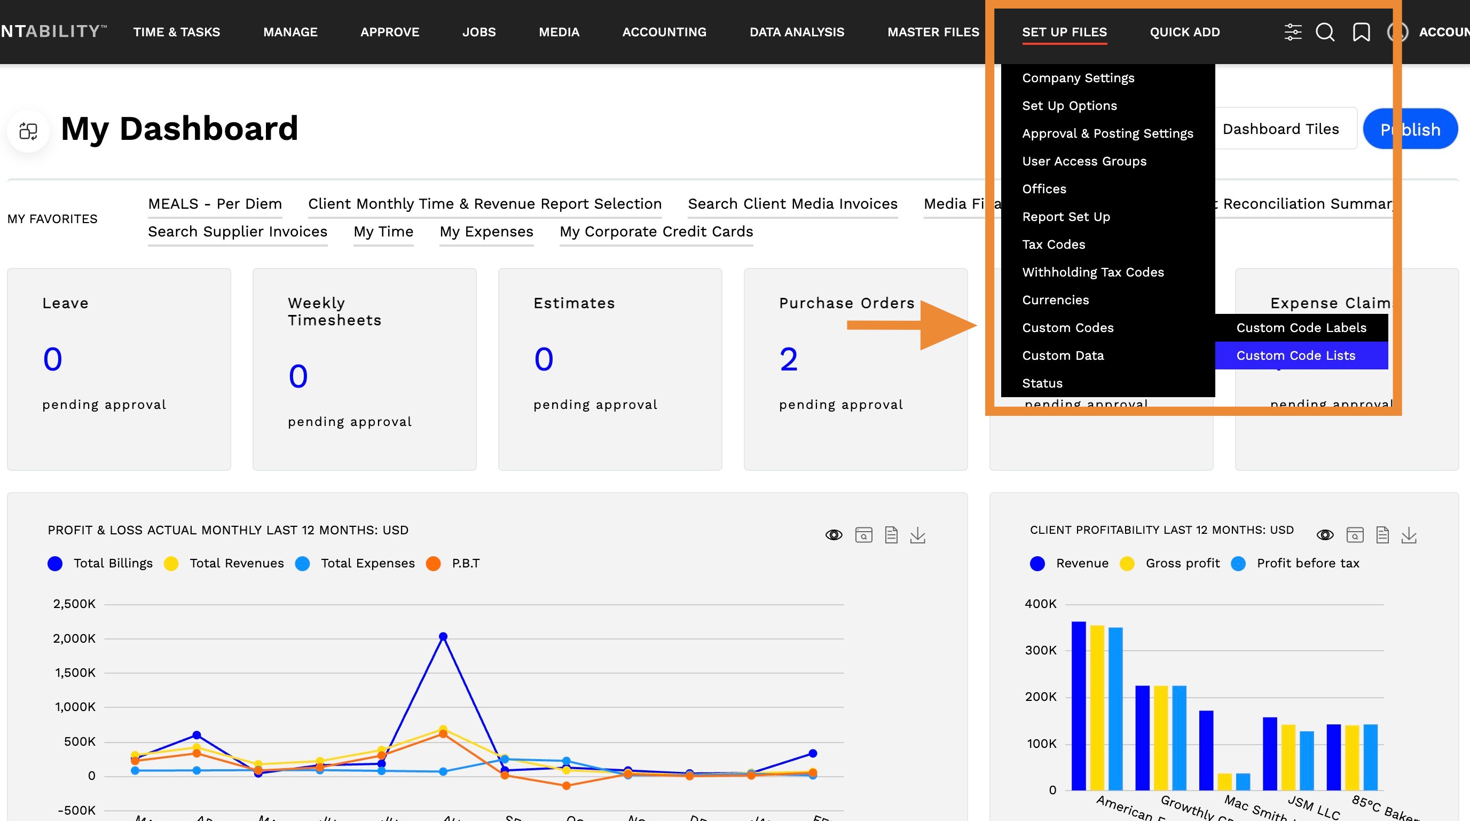Open the Master Files menu
The width and height of the screenshot is (1470, 821).
pos(933,32)
